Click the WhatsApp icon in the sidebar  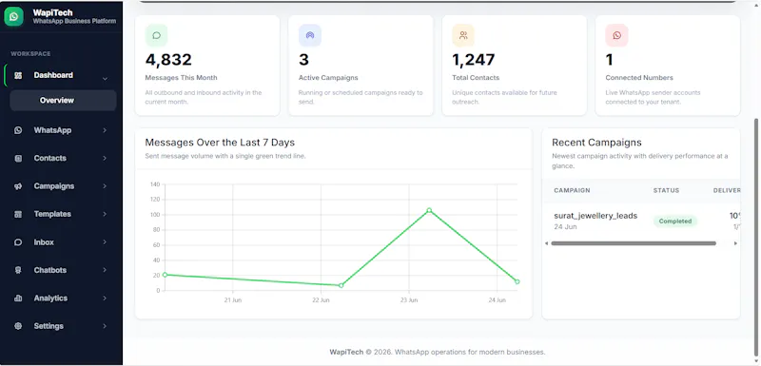point(18,130)
